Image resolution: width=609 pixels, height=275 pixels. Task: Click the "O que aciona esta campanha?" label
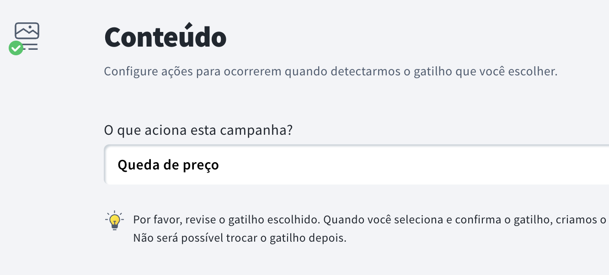[x=198, y=130]
